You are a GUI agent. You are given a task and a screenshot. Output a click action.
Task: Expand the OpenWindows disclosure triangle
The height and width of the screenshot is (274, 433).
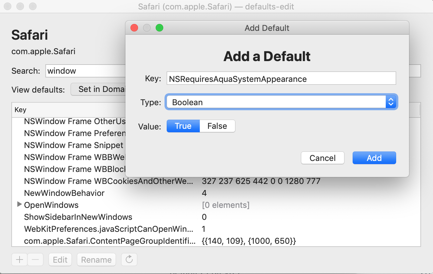(19, 204)
